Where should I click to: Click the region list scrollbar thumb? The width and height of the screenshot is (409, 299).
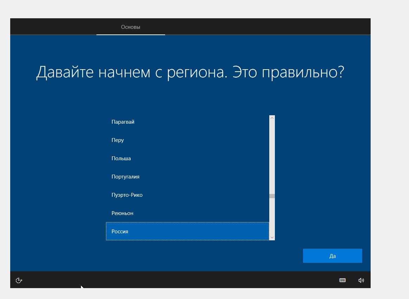click(272, 196)
